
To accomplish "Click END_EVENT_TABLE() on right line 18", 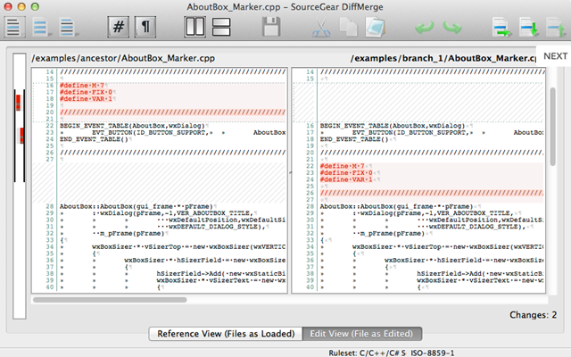I will [354, 139].
